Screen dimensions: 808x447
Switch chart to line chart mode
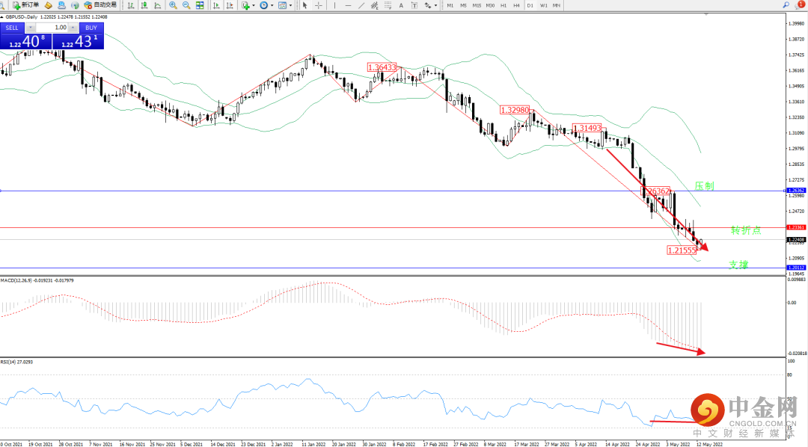coord(158,5)
